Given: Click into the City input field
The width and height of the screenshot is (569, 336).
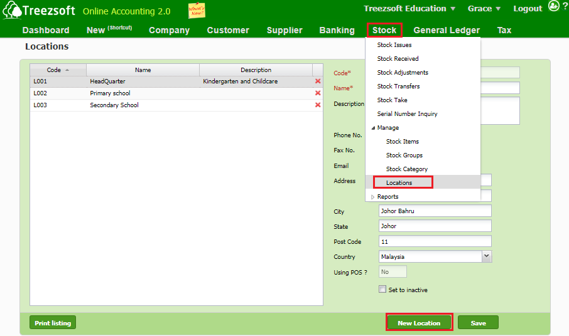Looking at the screenshot, I should click(x=435, y=211).
